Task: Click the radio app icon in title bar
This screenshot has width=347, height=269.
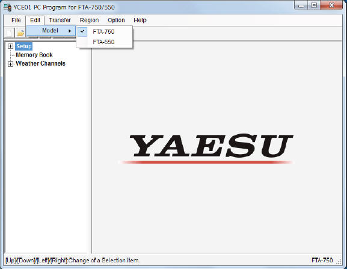Action: (x=8, y=8)
